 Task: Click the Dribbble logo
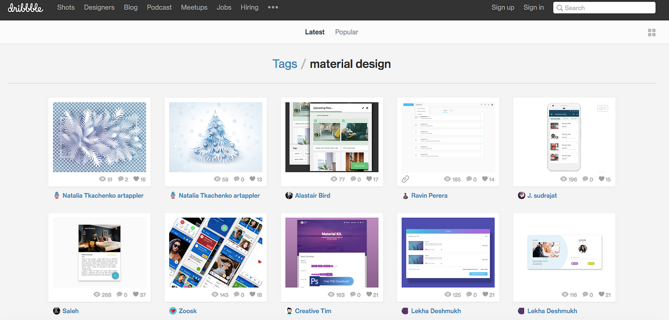tap(26, 8)
